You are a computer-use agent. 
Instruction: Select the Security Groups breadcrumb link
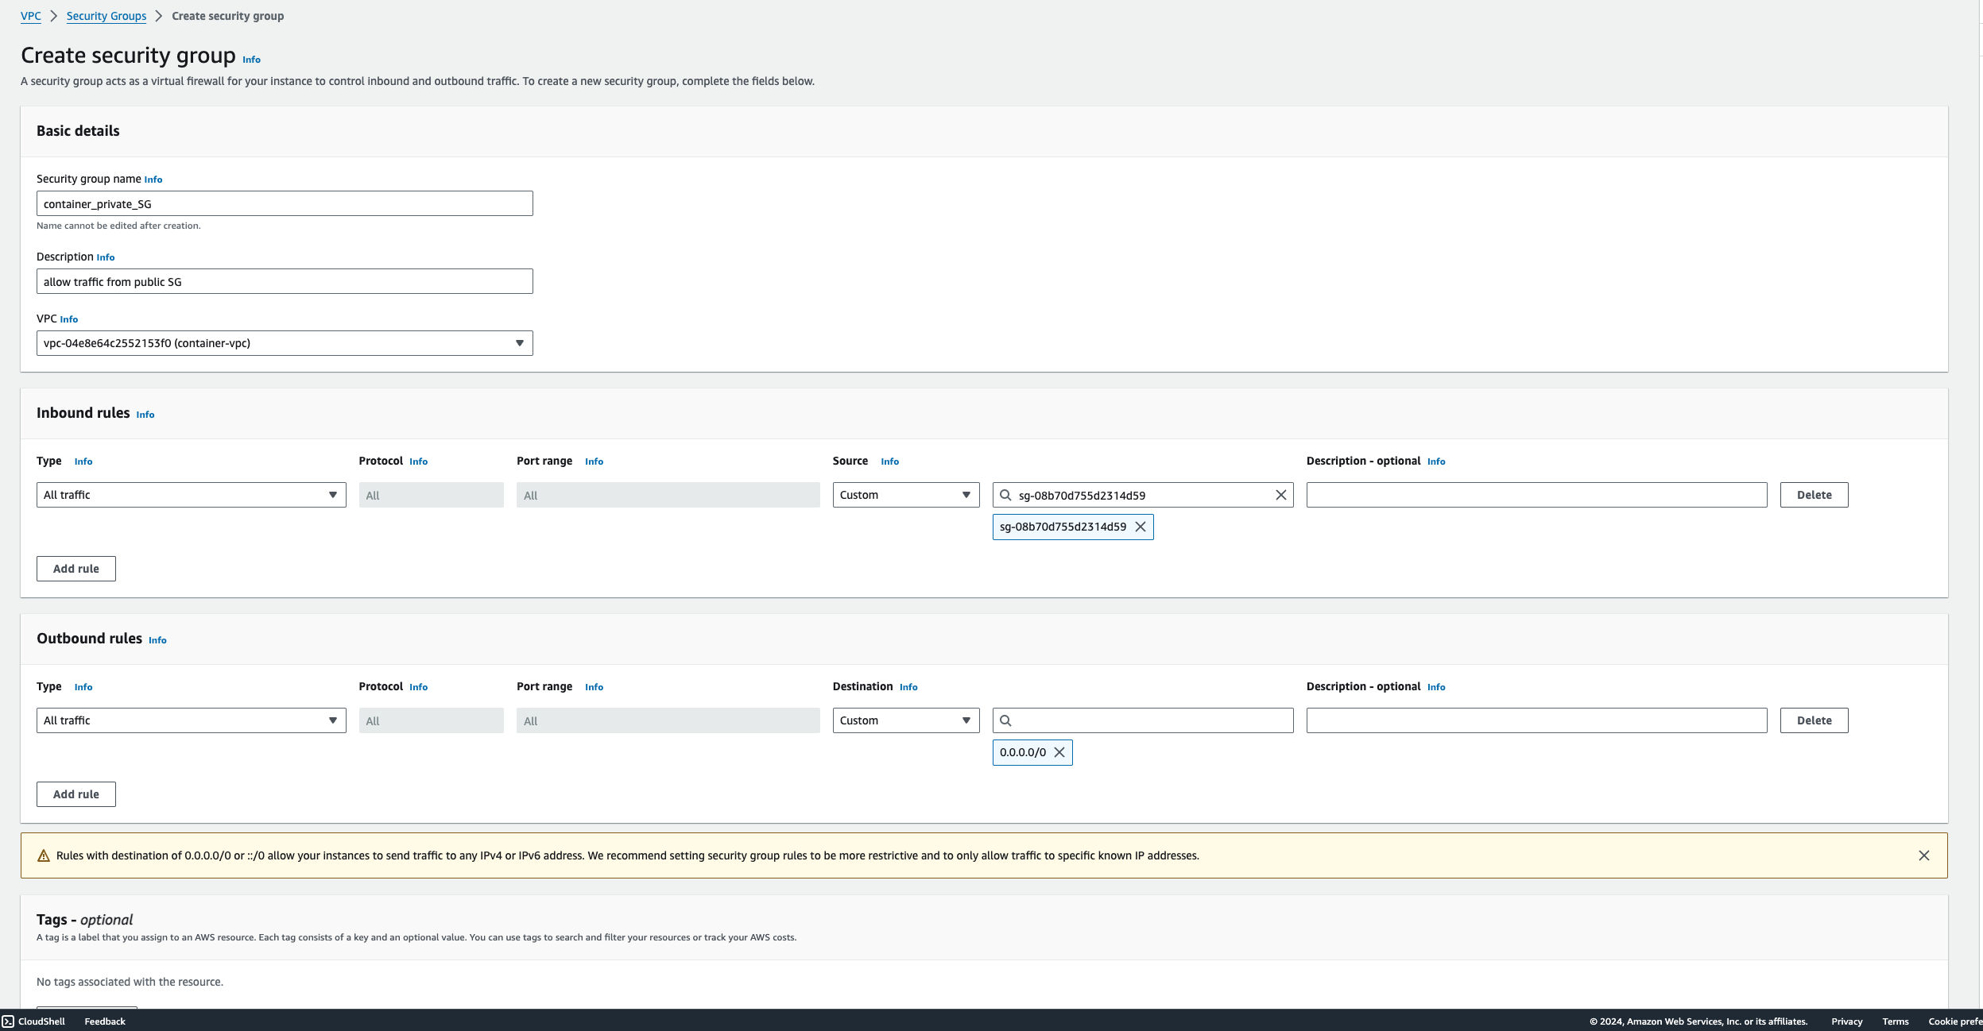[107, 16]
